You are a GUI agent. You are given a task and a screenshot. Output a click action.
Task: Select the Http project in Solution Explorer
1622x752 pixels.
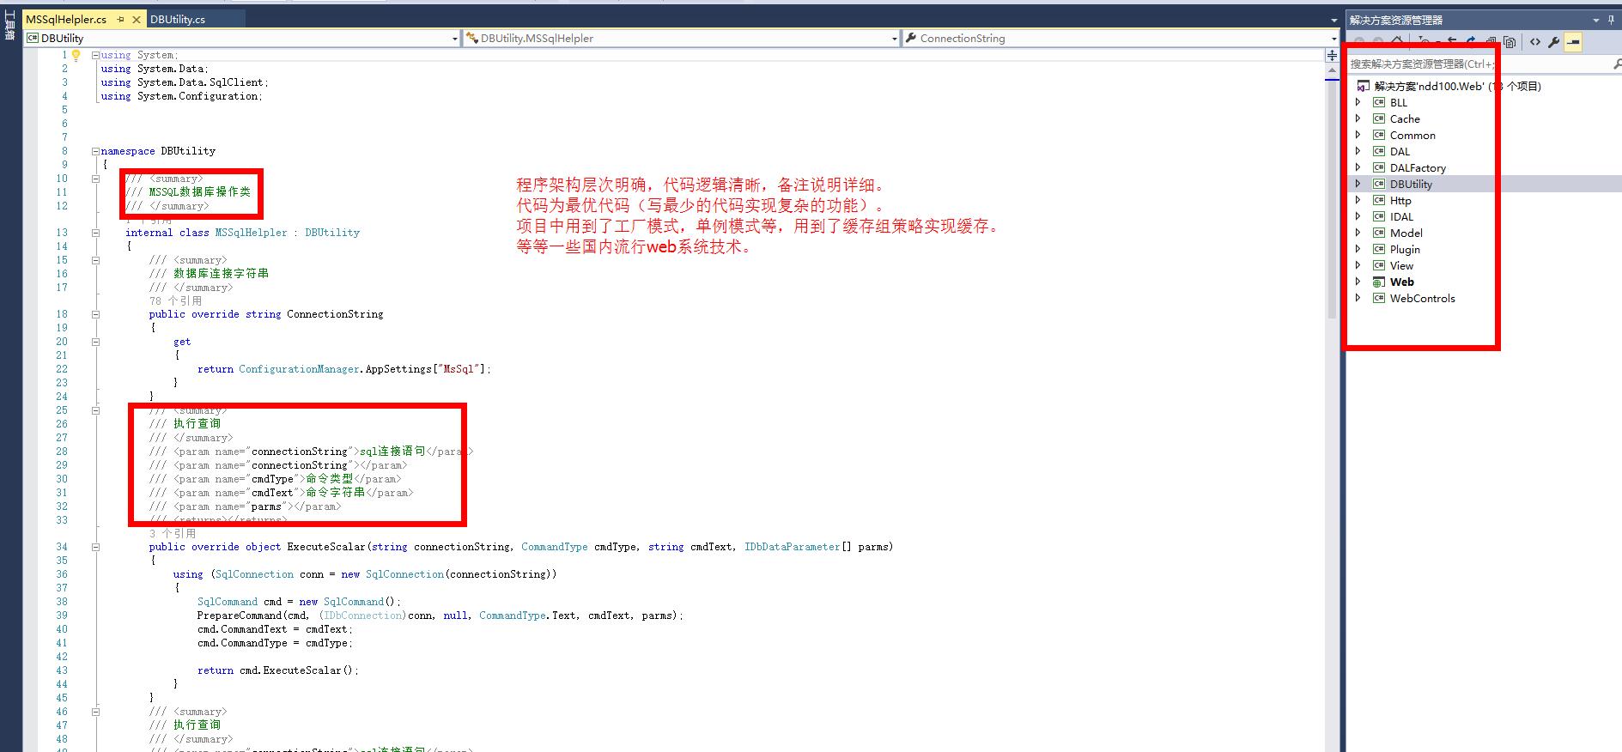click(x=1400, y=200)
